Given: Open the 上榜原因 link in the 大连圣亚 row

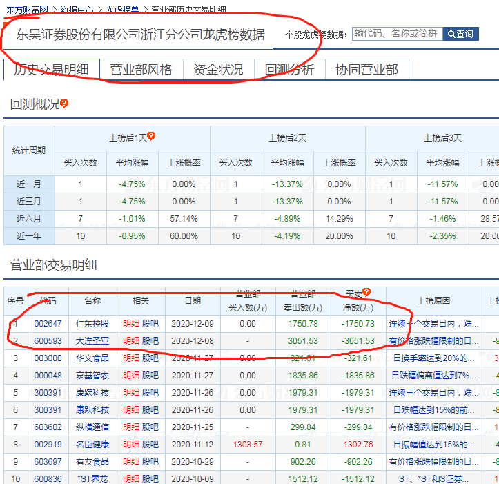Looking at the screenshot, I should click(433, 340).
